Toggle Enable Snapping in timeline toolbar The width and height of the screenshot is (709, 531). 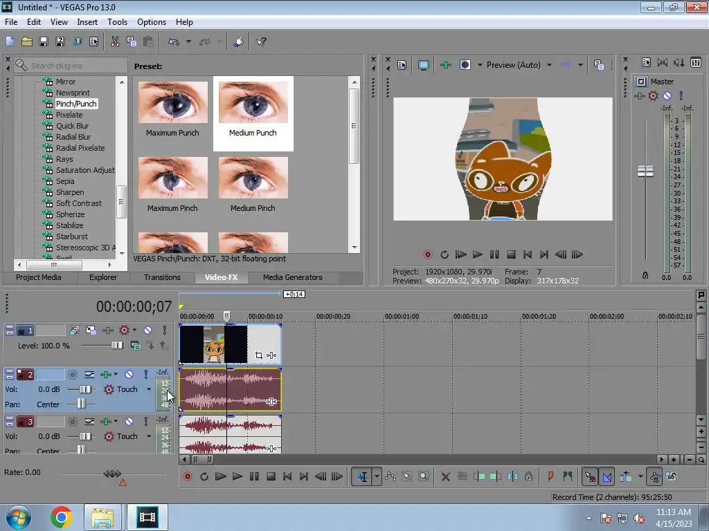tap(590, 477)
